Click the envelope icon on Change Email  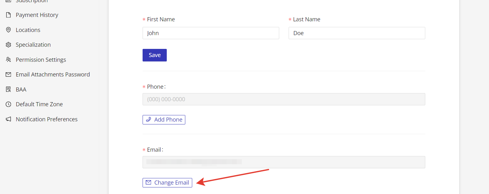tap(149, 182)
